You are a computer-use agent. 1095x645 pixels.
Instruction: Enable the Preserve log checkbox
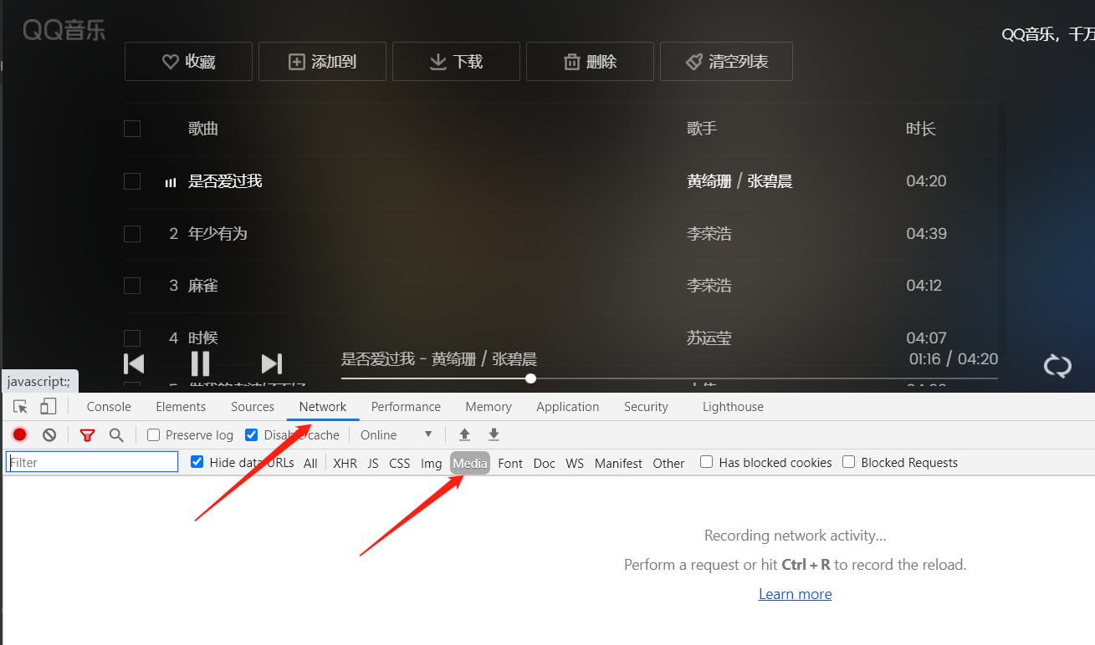[x=153, y=434]
